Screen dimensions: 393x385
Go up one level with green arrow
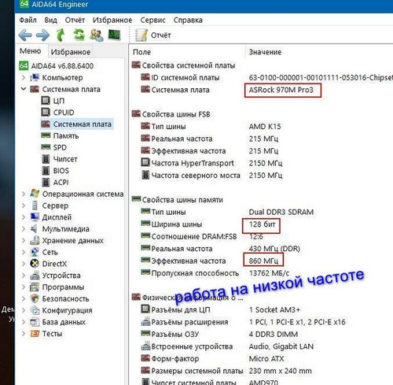[x=61, y=35]
